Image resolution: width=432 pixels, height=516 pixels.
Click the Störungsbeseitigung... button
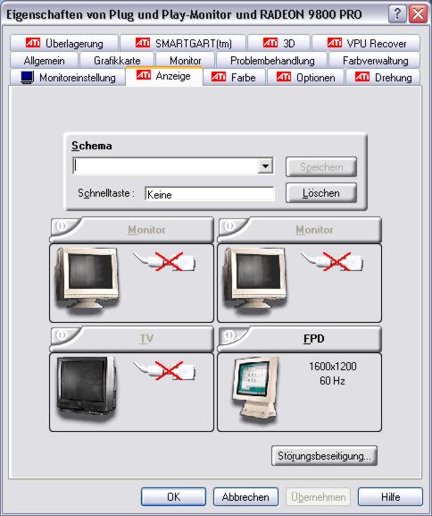(x=324, y=456)
